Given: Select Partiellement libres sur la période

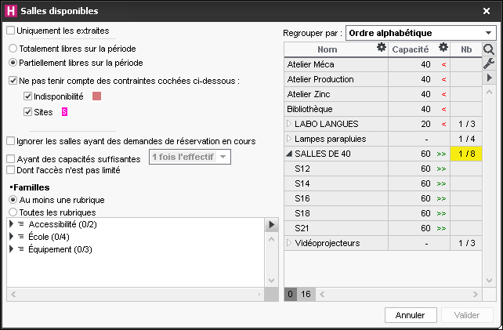Looking at the screenshot, I should (13, 63).
